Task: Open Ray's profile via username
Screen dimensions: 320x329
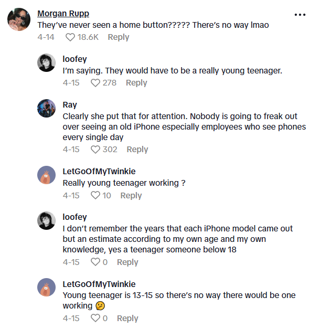Action: (70, 105)
